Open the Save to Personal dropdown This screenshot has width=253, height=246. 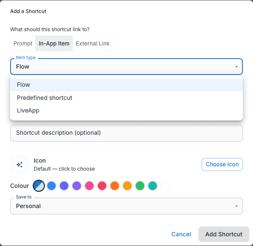click(126, 206)
